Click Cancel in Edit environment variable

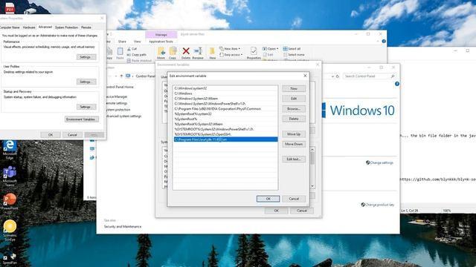click(294, 199)
